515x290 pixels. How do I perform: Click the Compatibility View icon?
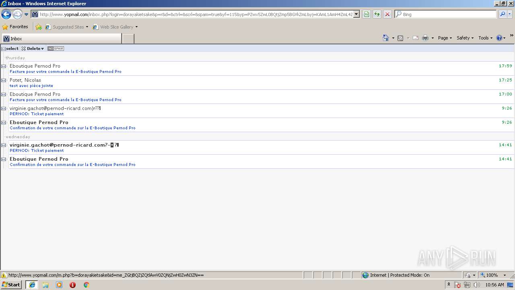click(367, 14)
